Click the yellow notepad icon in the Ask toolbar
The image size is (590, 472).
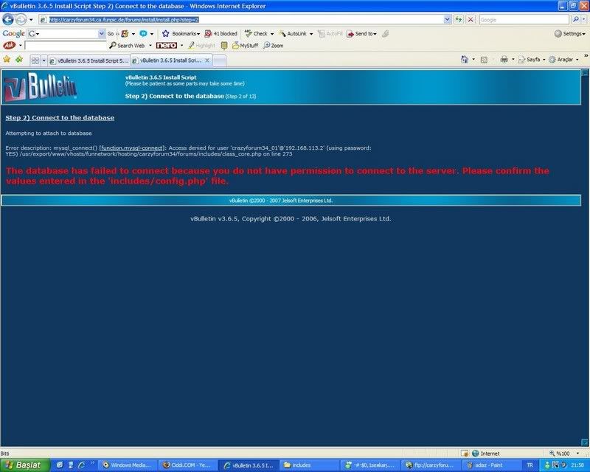click(224, 46)
